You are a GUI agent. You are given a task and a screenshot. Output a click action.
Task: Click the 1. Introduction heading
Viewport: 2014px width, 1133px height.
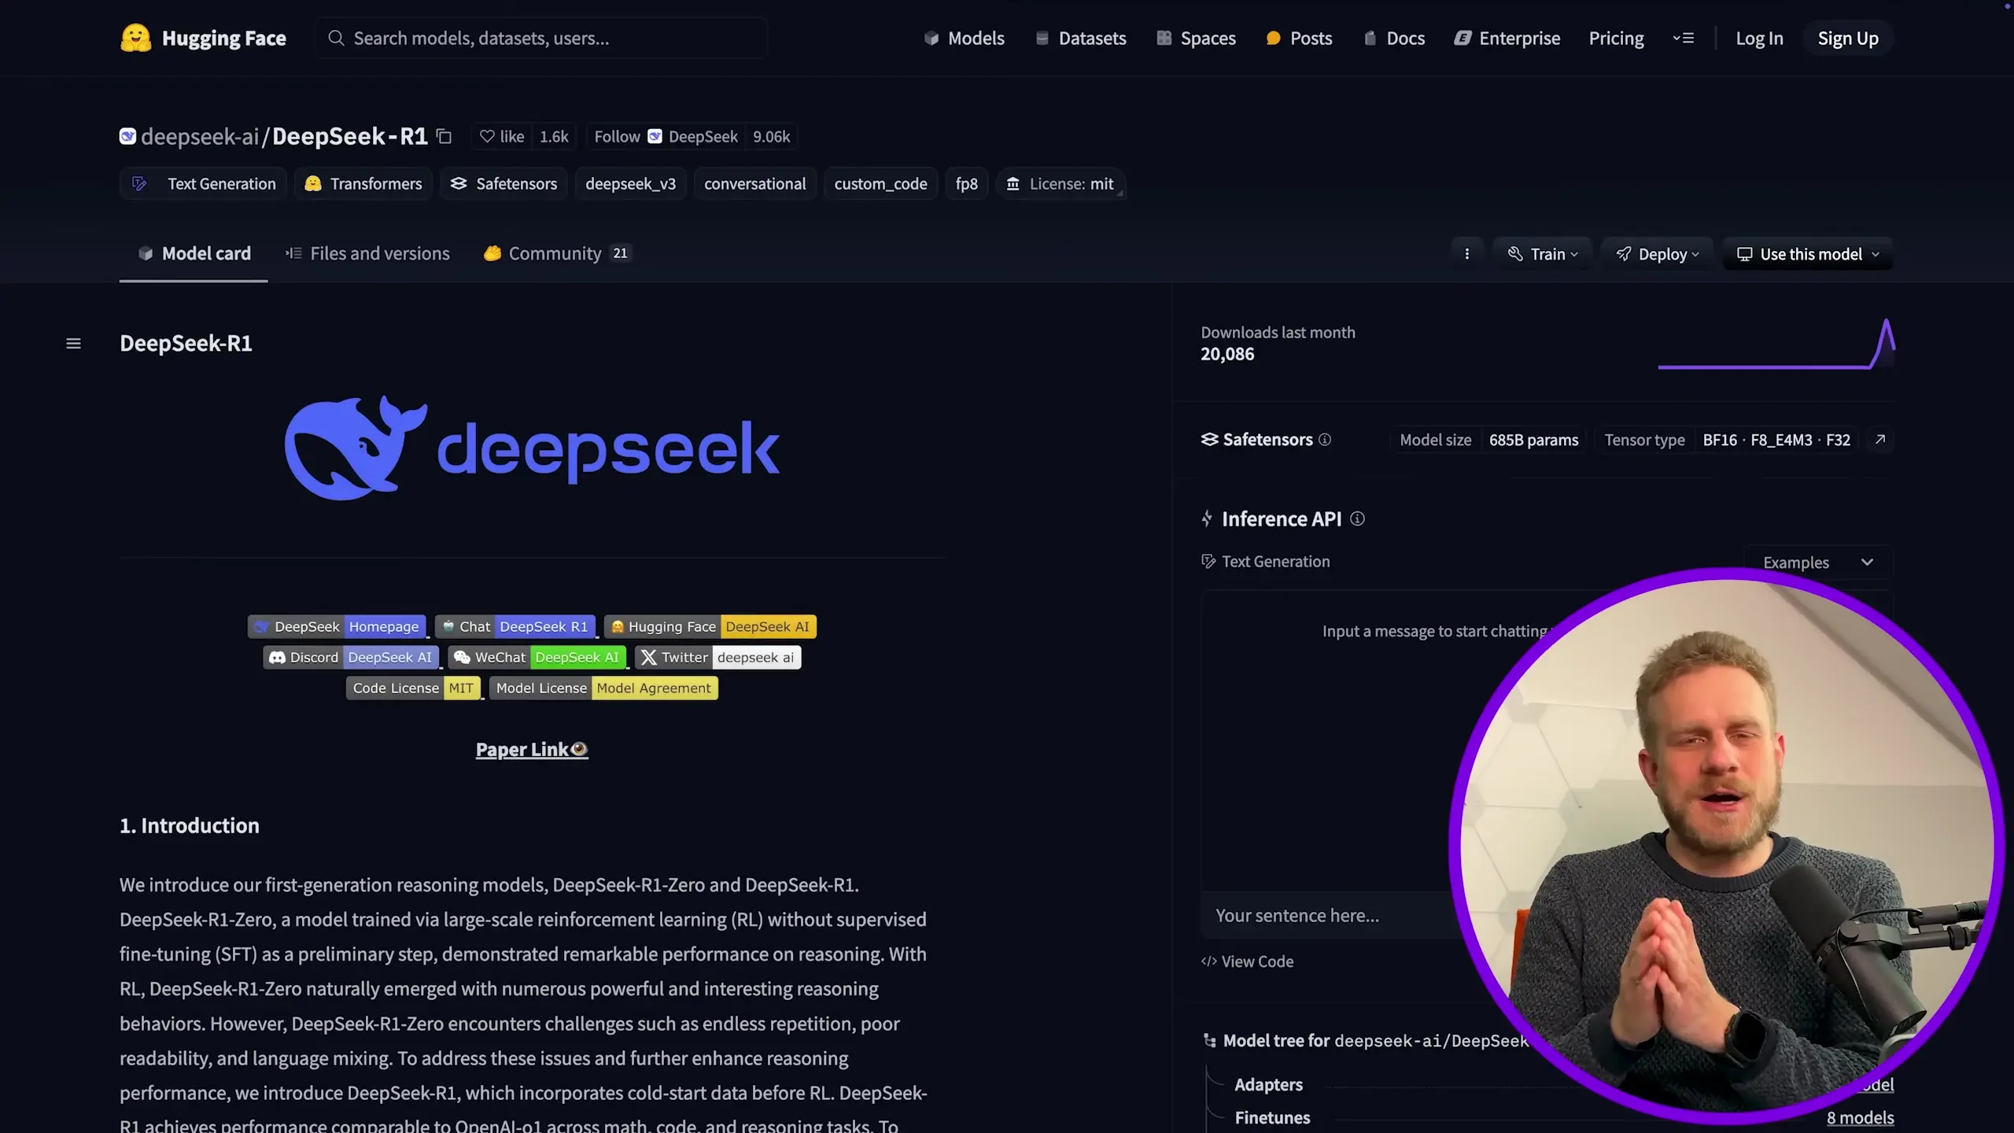(x=190, y=825)
